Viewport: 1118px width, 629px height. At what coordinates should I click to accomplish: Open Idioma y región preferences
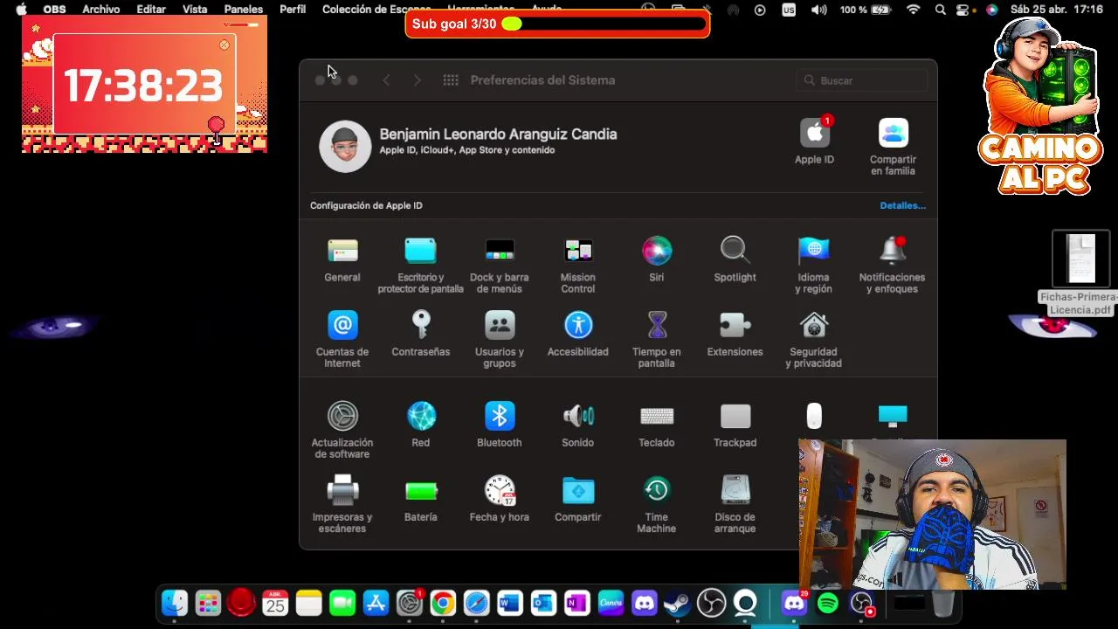click(813, 265)
